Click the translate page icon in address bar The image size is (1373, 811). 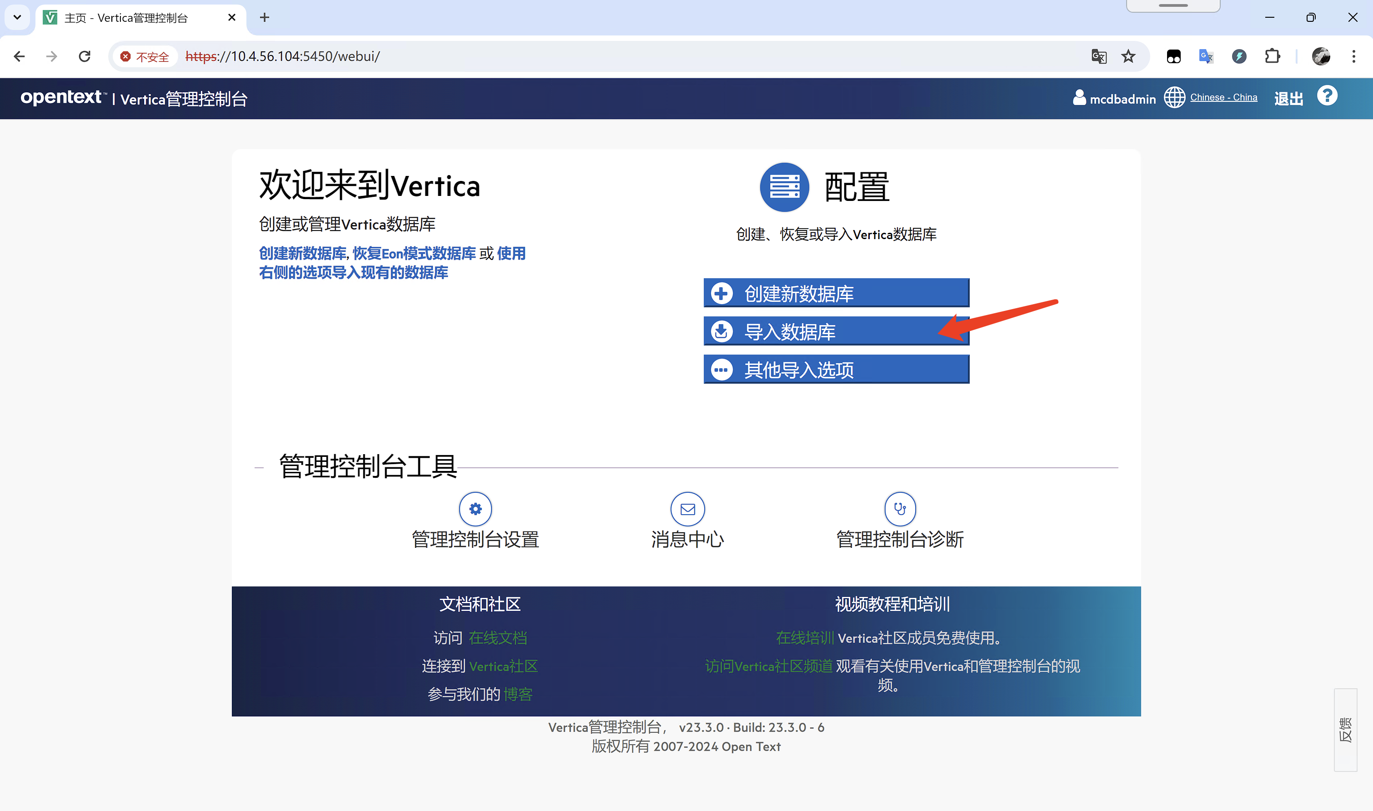1098,56
